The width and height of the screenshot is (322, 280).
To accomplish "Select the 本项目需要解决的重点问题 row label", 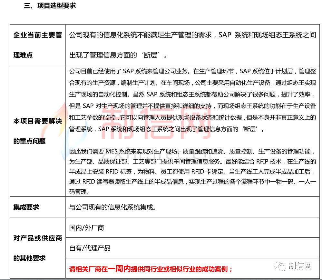I will pyautogui.click(x=37, y=131).
